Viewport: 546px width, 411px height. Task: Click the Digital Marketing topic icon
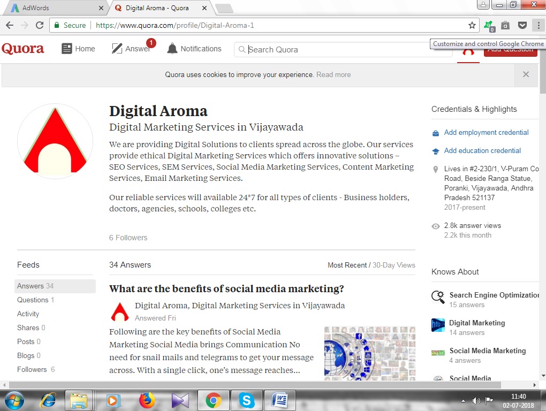pyautogui.click(x=438, y=325)
